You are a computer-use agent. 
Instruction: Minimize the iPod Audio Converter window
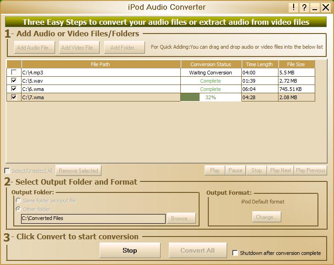[x=315, y=7]
